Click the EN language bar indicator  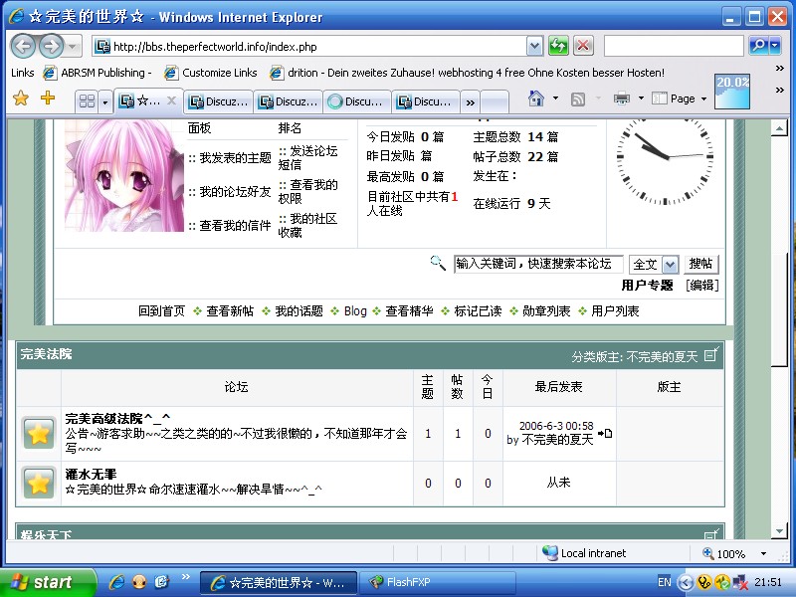click(x=664, y=582)
